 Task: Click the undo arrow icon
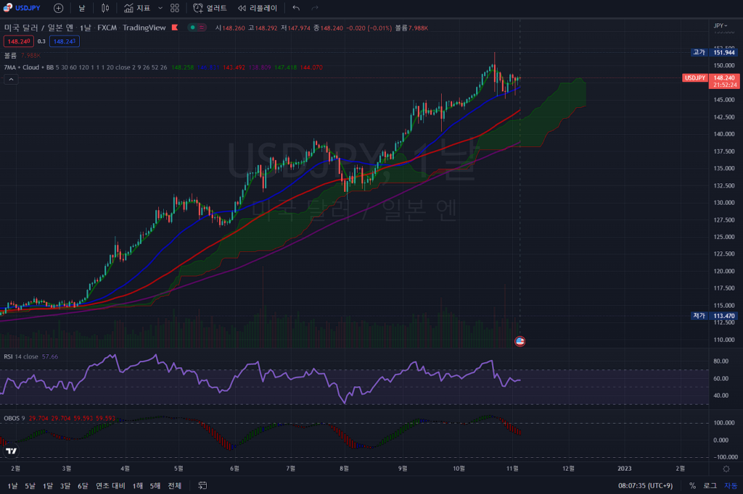(296, 8)
